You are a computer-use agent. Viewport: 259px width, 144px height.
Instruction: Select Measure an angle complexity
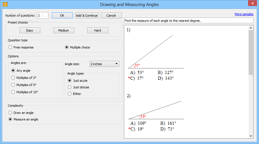click(23, 119)
